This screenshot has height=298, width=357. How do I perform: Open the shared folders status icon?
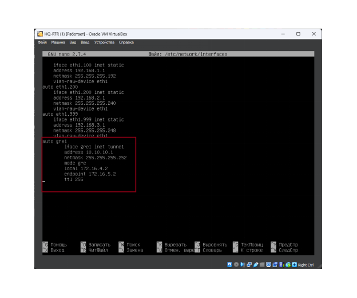tap(262, 265)
